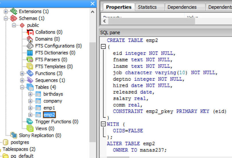232x158 pixels.
Task: Select the company table
Action: coord(53,101)
